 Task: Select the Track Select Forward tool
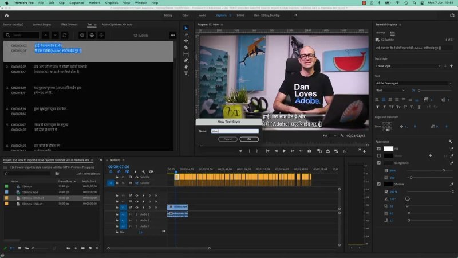coord(185,34)
